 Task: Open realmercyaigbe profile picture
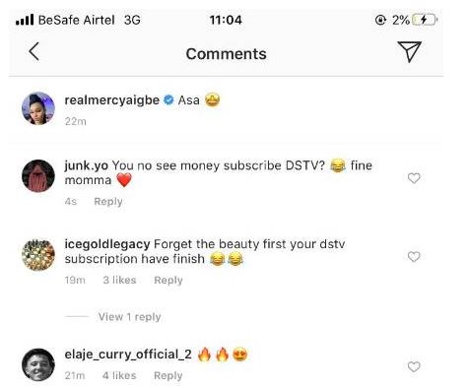(x=38, y=108)
